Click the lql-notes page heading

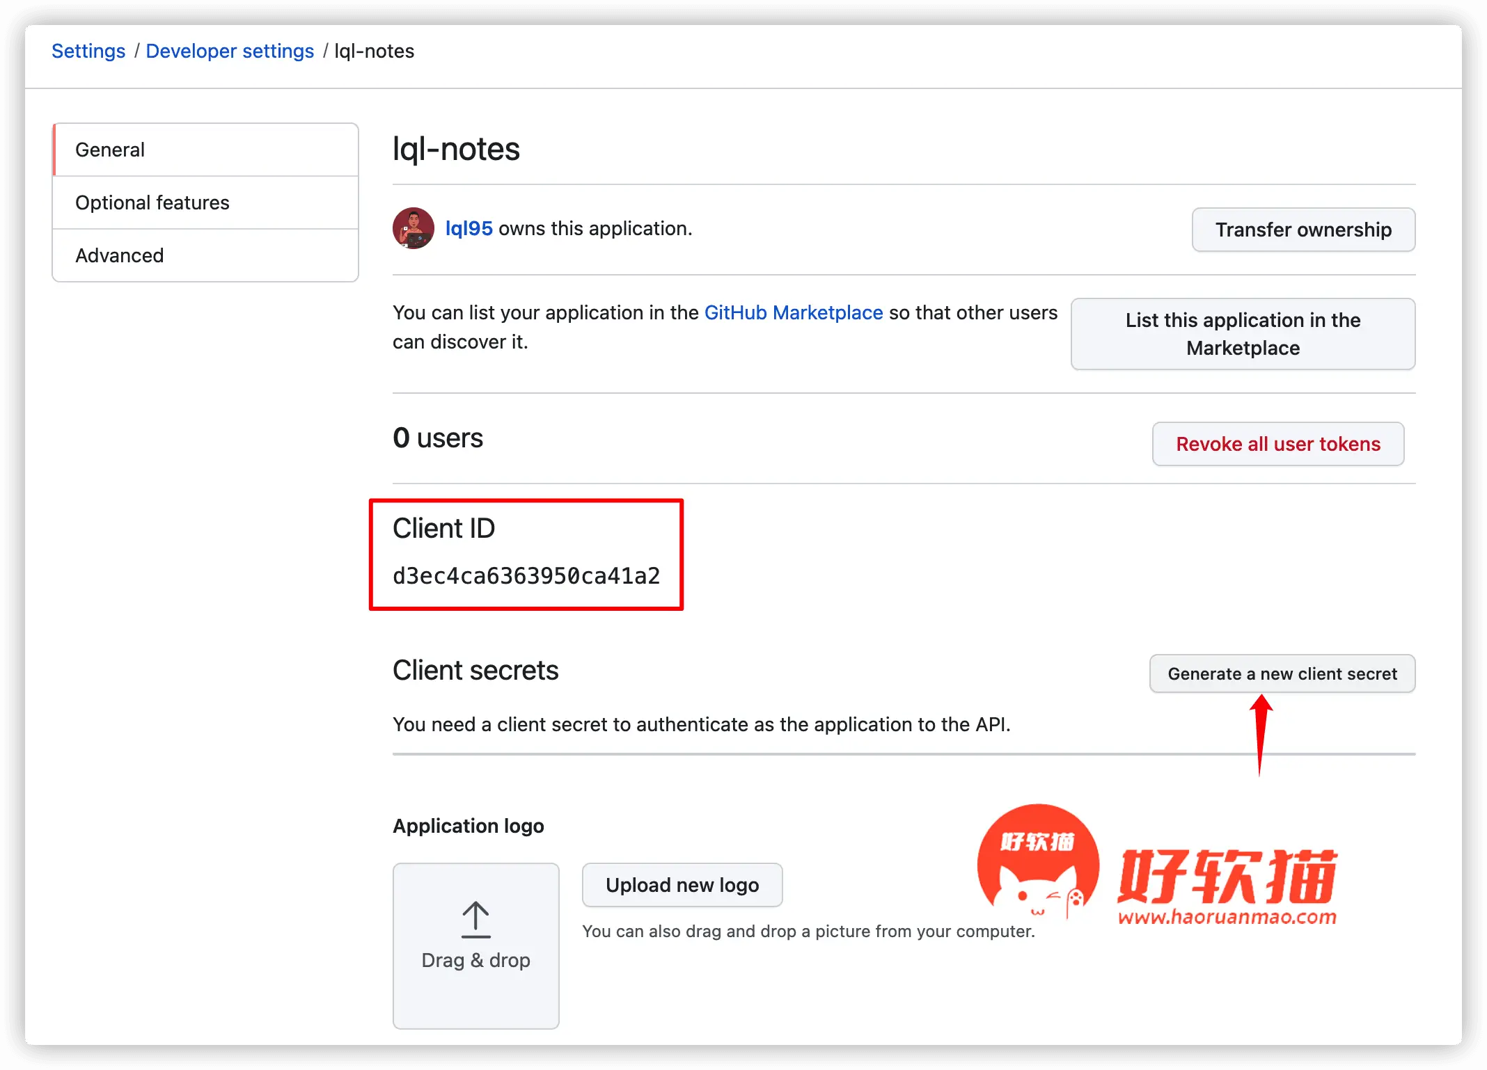[456, 149]
